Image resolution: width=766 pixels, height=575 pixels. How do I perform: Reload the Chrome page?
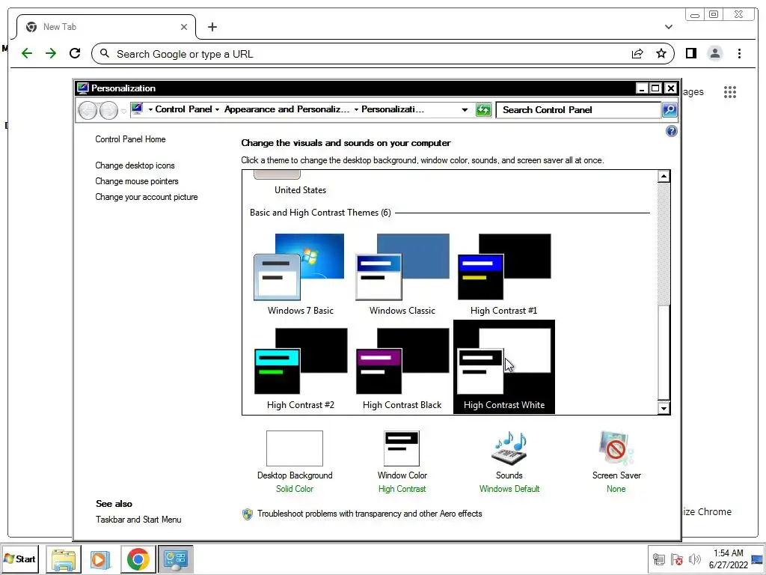pyautogui.click(x=75, y=53)
